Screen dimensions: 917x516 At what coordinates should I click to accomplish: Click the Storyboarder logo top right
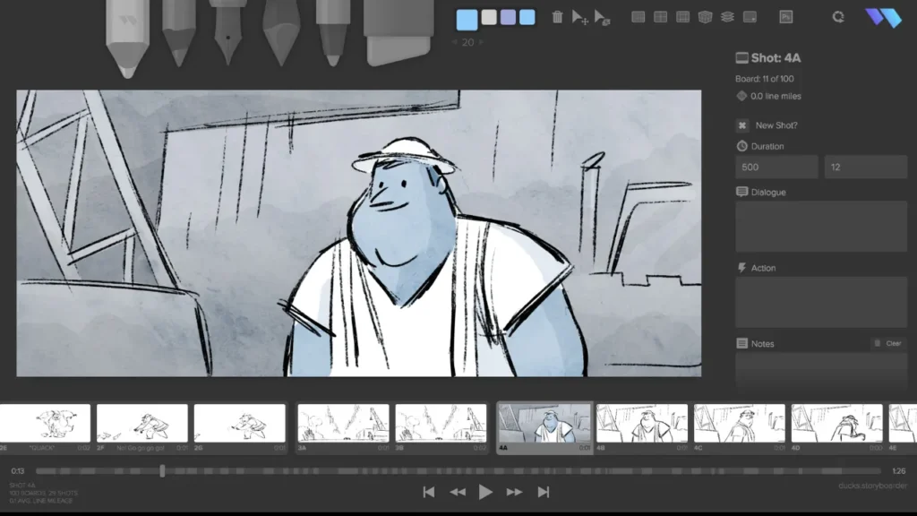coord(883,16)
